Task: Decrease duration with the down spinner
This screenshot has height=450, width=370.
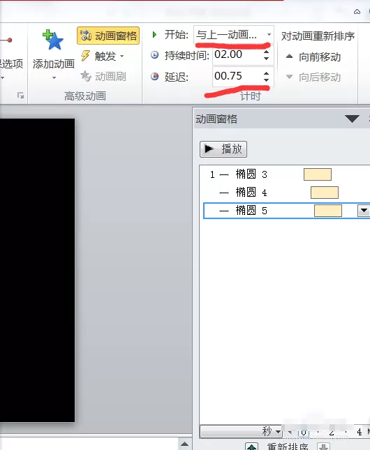Action: coord(266,59)
